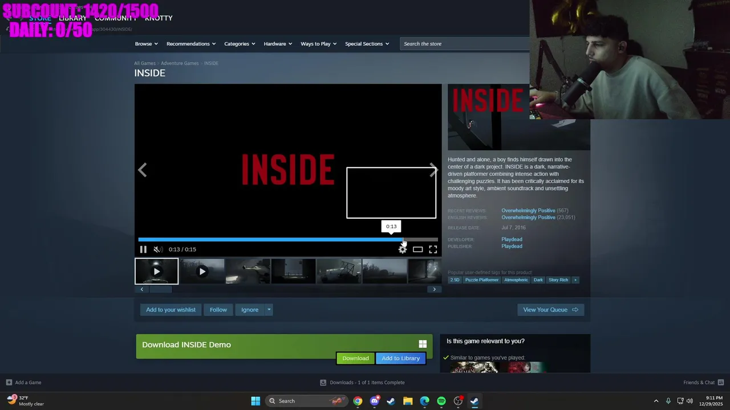Viewport: 730px width, 410px height.
Task: Open the COMMUNITY tab
Action: click(116, 18)
